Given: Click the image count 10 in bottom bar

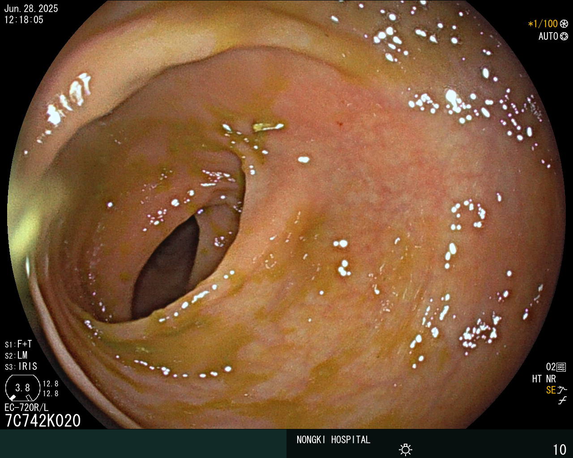Looking at the screenshot, I should click(x=560, y=450).
